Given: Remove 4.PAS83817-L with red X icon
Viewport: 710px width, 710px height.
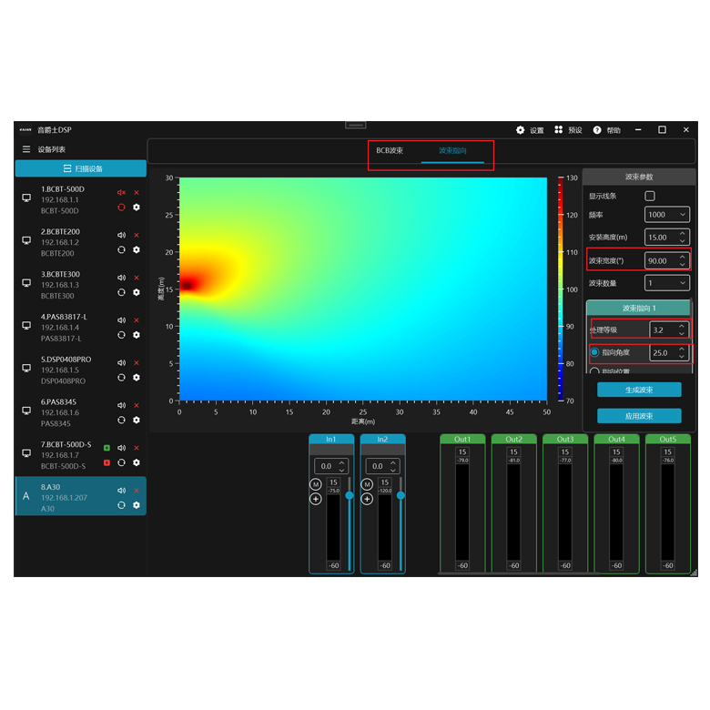Looking at the screenshot, I should coord(137,320).
